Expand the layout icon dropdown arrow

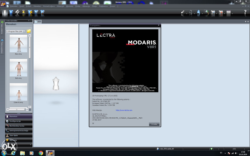(x=232, y=14)
